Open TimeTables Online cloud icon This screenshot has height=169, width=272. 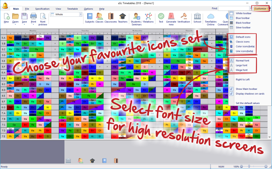[x=210, y=18]
